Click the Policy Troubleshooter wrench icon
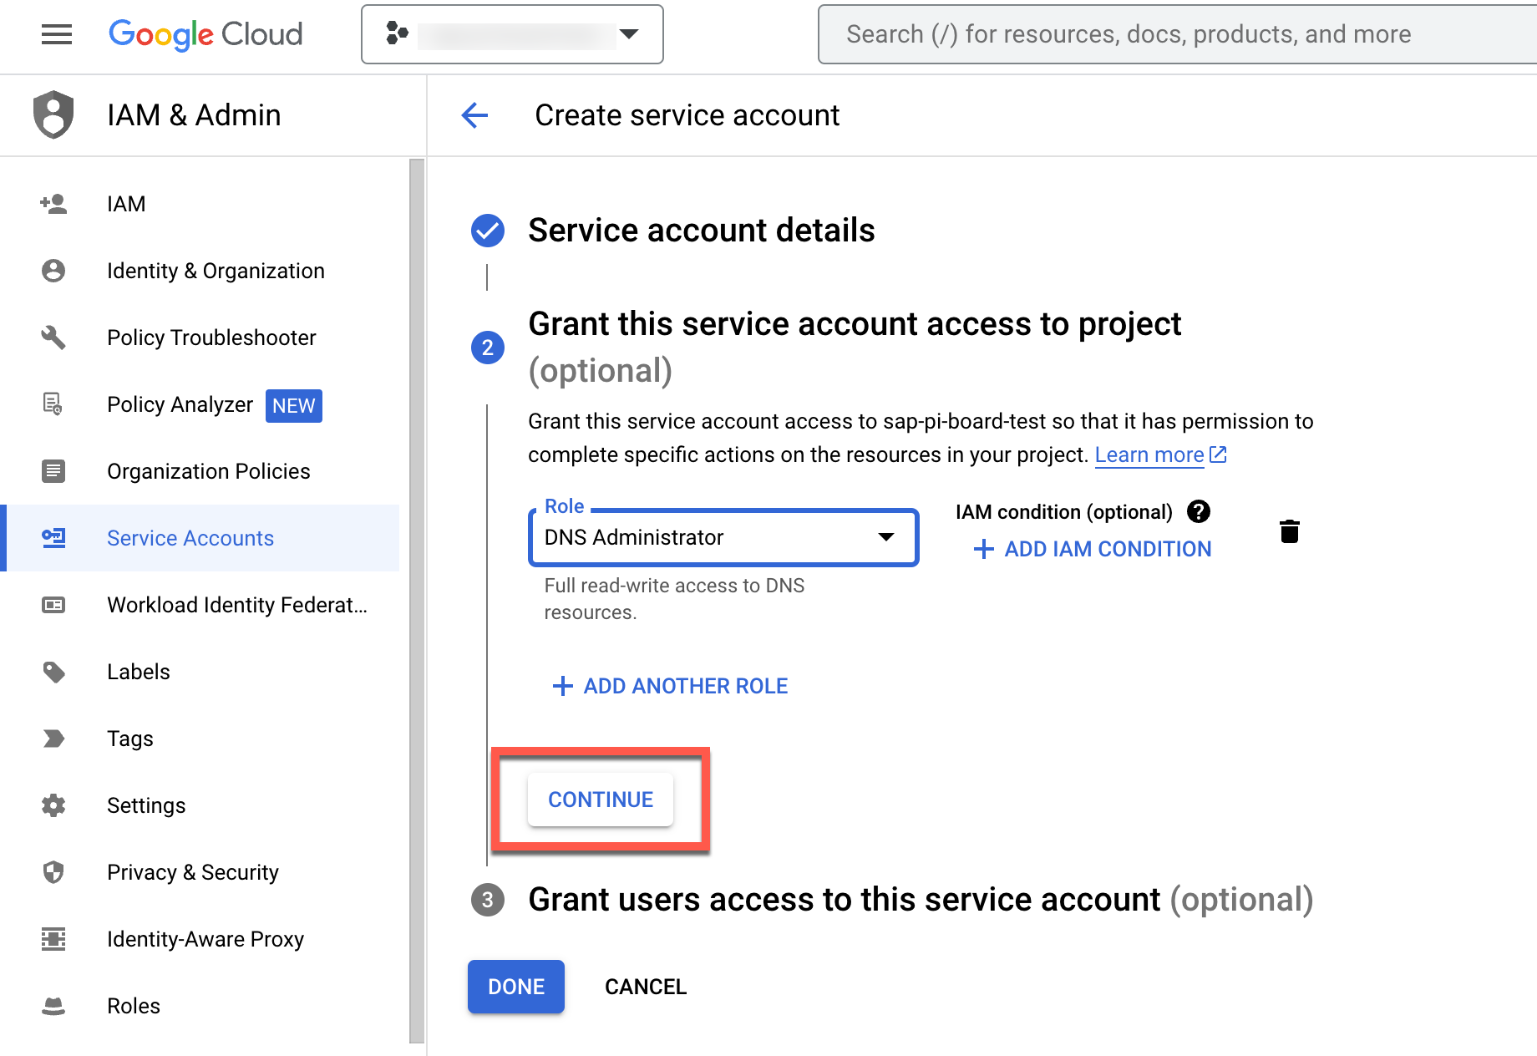Screen dimensions: 1537x1056 (x=53, y=338)
